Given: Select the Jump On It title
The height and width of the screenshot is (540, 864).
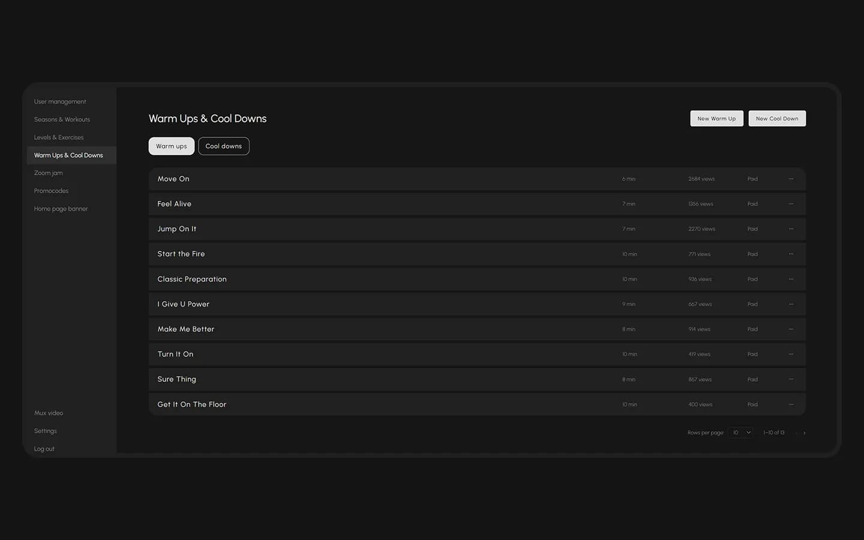Looking at the screenshot, I should [x=177, y=229].
